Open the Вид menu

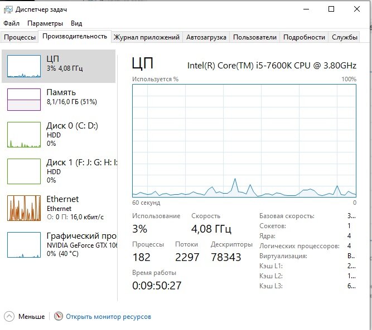coord(76,23)
